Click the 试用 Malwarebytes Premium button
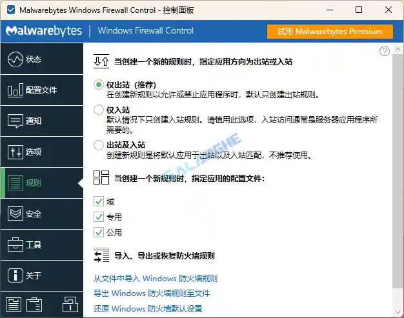 click(x=330, y=32)
